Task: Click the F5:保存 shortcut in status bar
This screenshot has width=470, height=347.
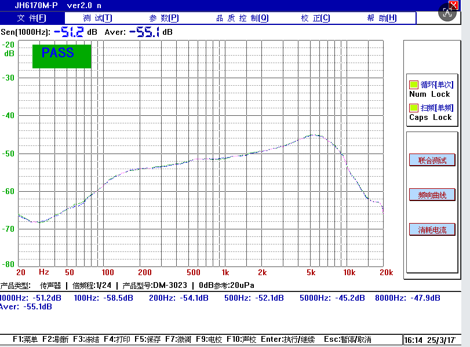Action: pos(147,339)
